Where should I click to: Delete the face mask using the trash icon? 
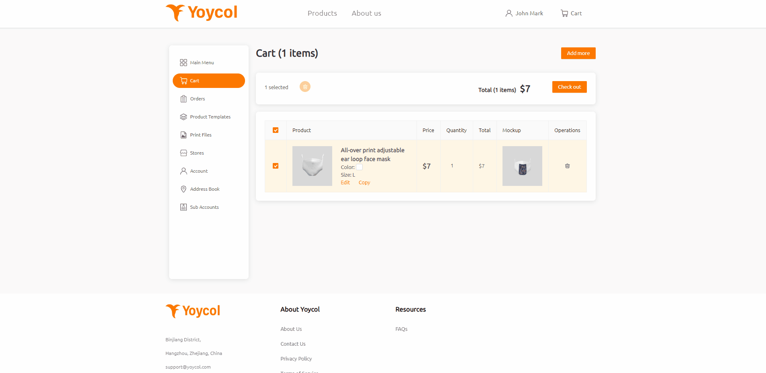coord(567,166)
